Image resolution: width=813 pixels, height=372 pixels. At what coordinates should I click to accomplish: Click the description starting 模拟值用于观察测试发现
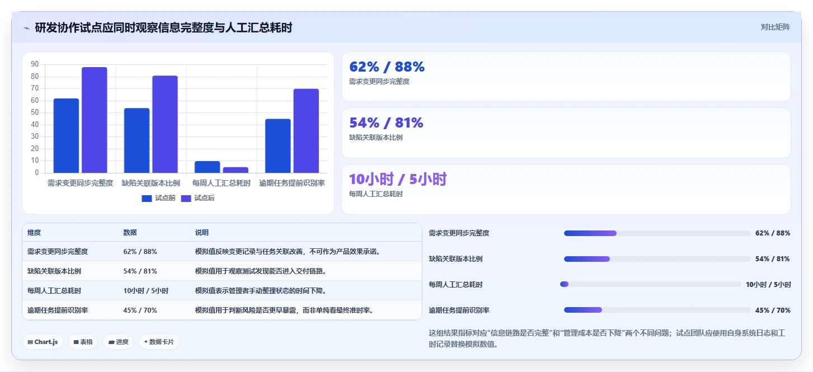260,271
